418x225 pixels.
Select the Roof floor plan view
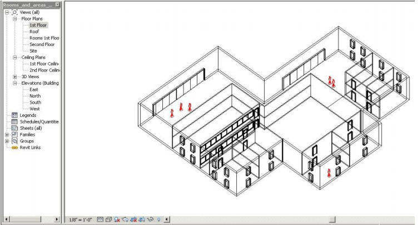(x=34, y=32)
